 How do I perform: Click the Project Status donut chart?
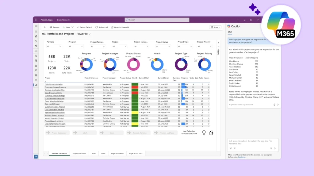[x=133, y=64]
